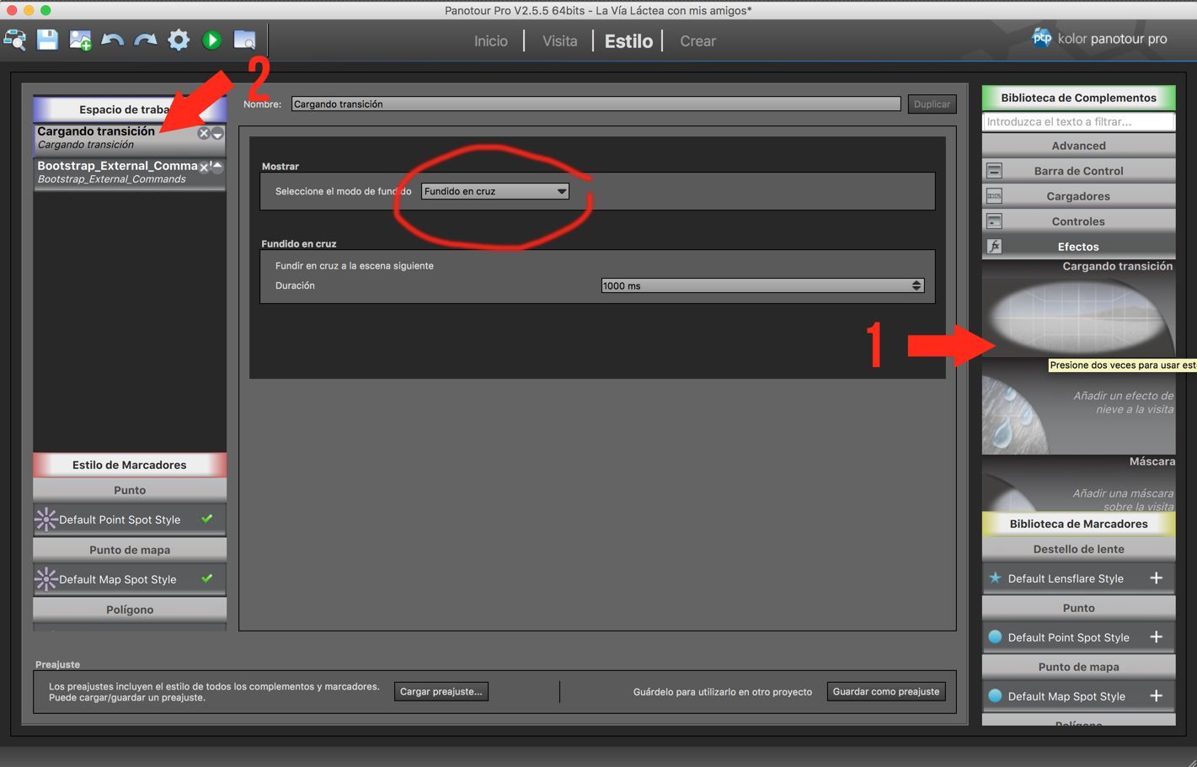Move Cargando transición plugin down
The image size is (1197, 767).
(217, 134)
